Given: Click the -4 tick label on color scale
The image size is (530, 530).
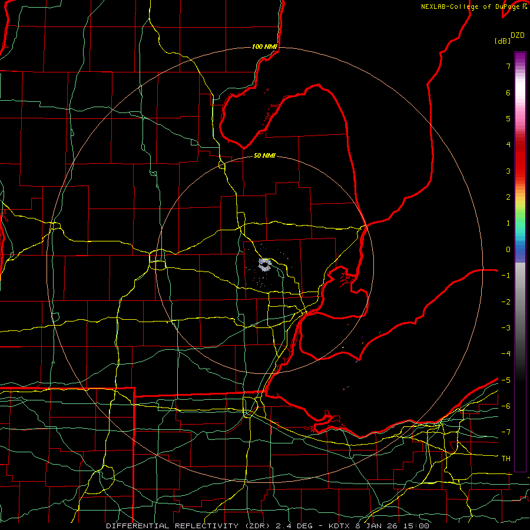Looking at the screenshot, I should [506, 354].
